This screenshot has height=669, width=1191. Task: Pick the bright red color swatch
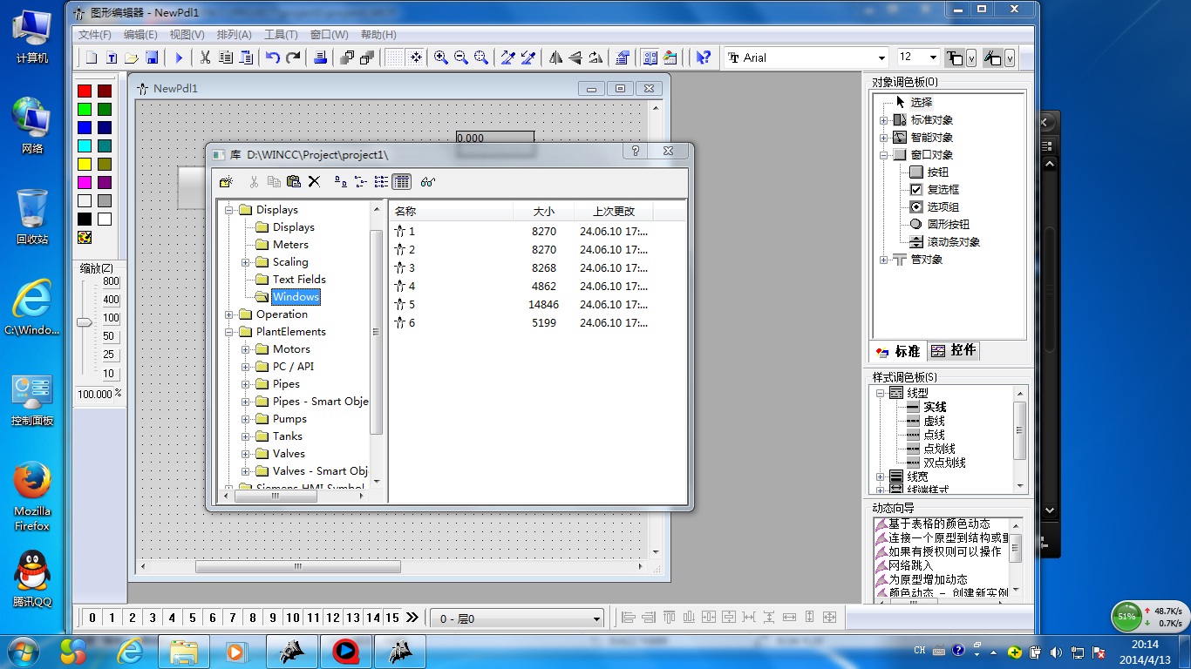(x=85, y=91)
